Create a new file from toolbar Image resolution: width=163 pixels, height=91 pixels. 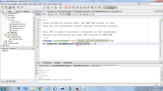(x=3, y=7)
